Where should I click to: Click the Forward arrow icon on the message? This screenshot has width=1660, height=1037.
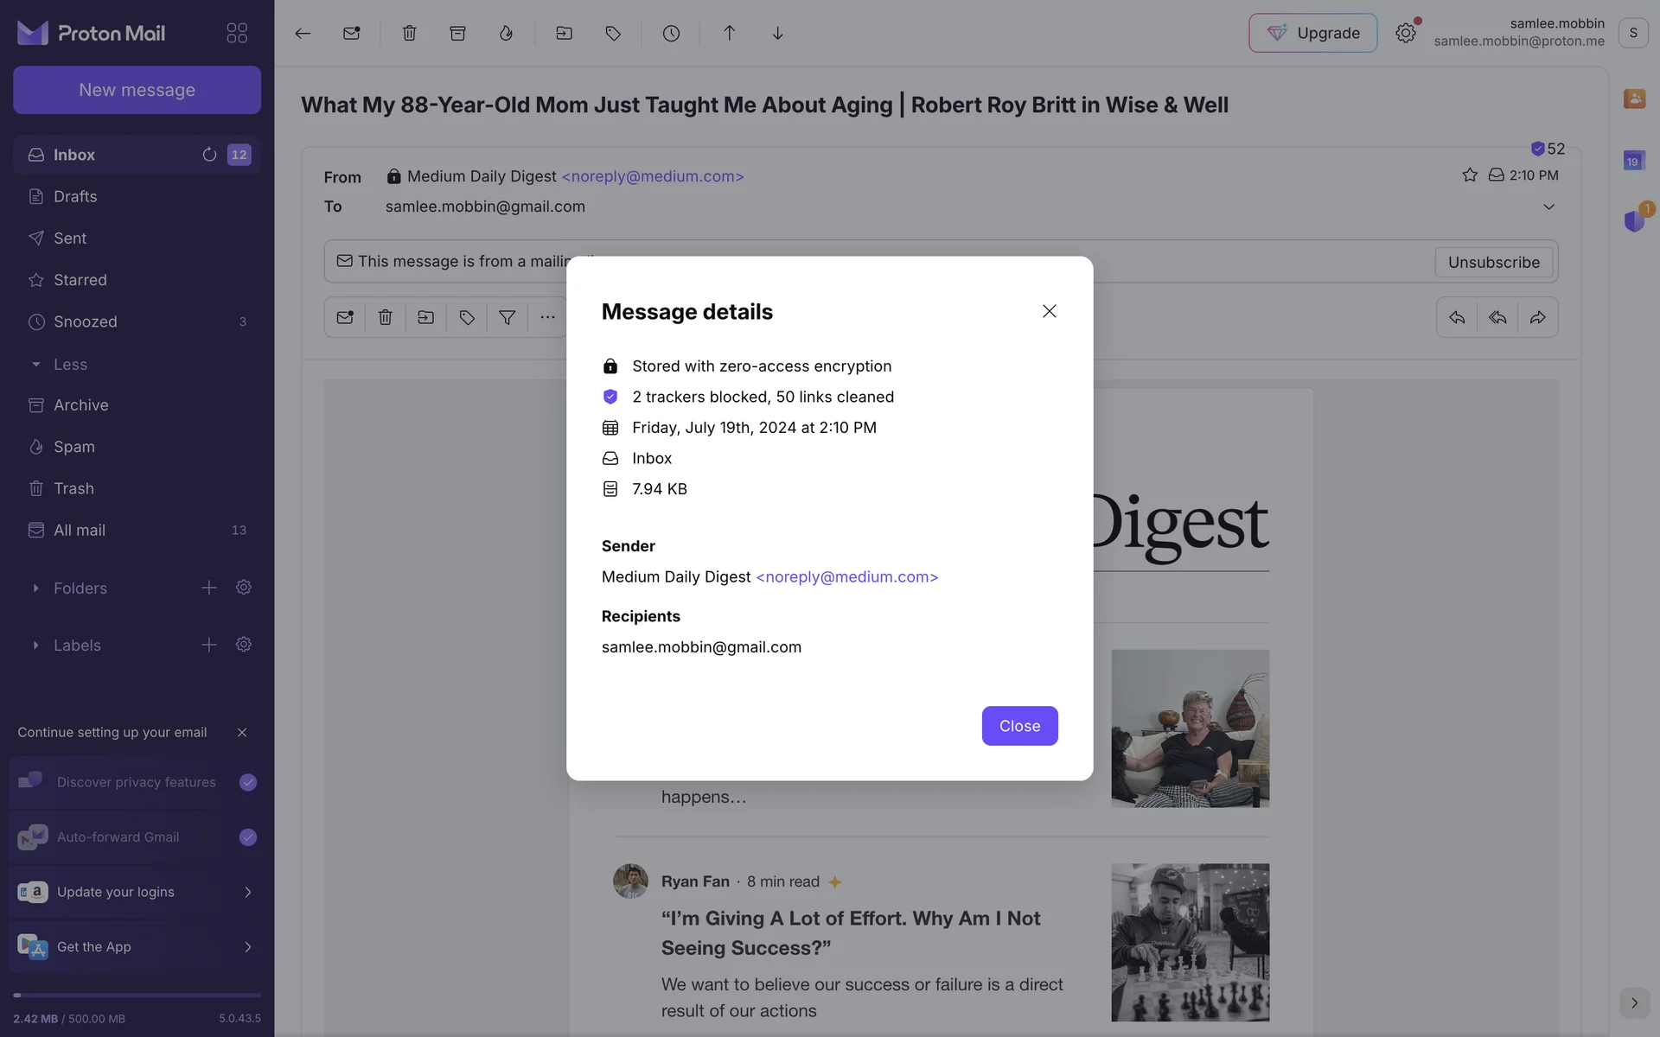coord(1537,317)
